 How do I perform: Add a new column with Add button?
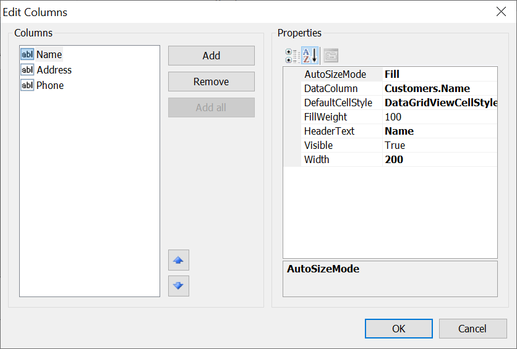pos(211,56)
